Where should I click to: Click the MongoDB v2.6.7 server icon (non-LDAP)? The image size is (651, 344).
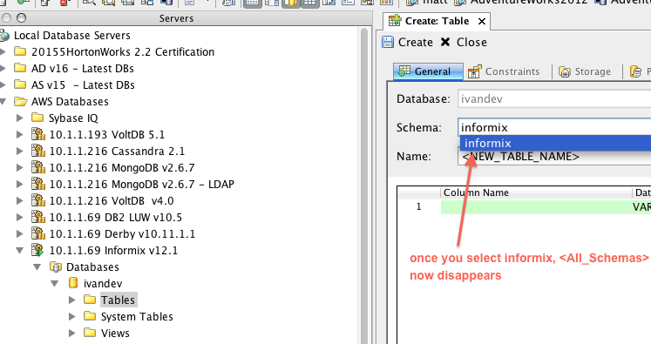[x=38, y=167]
